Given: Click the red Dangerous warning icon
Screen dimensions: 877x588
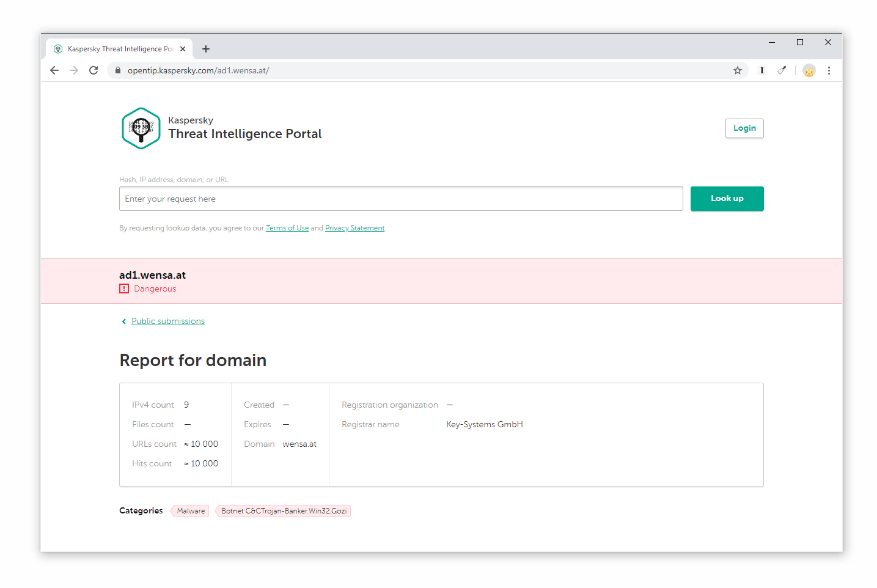Looking at the screenshot, I should click(124, 288).
